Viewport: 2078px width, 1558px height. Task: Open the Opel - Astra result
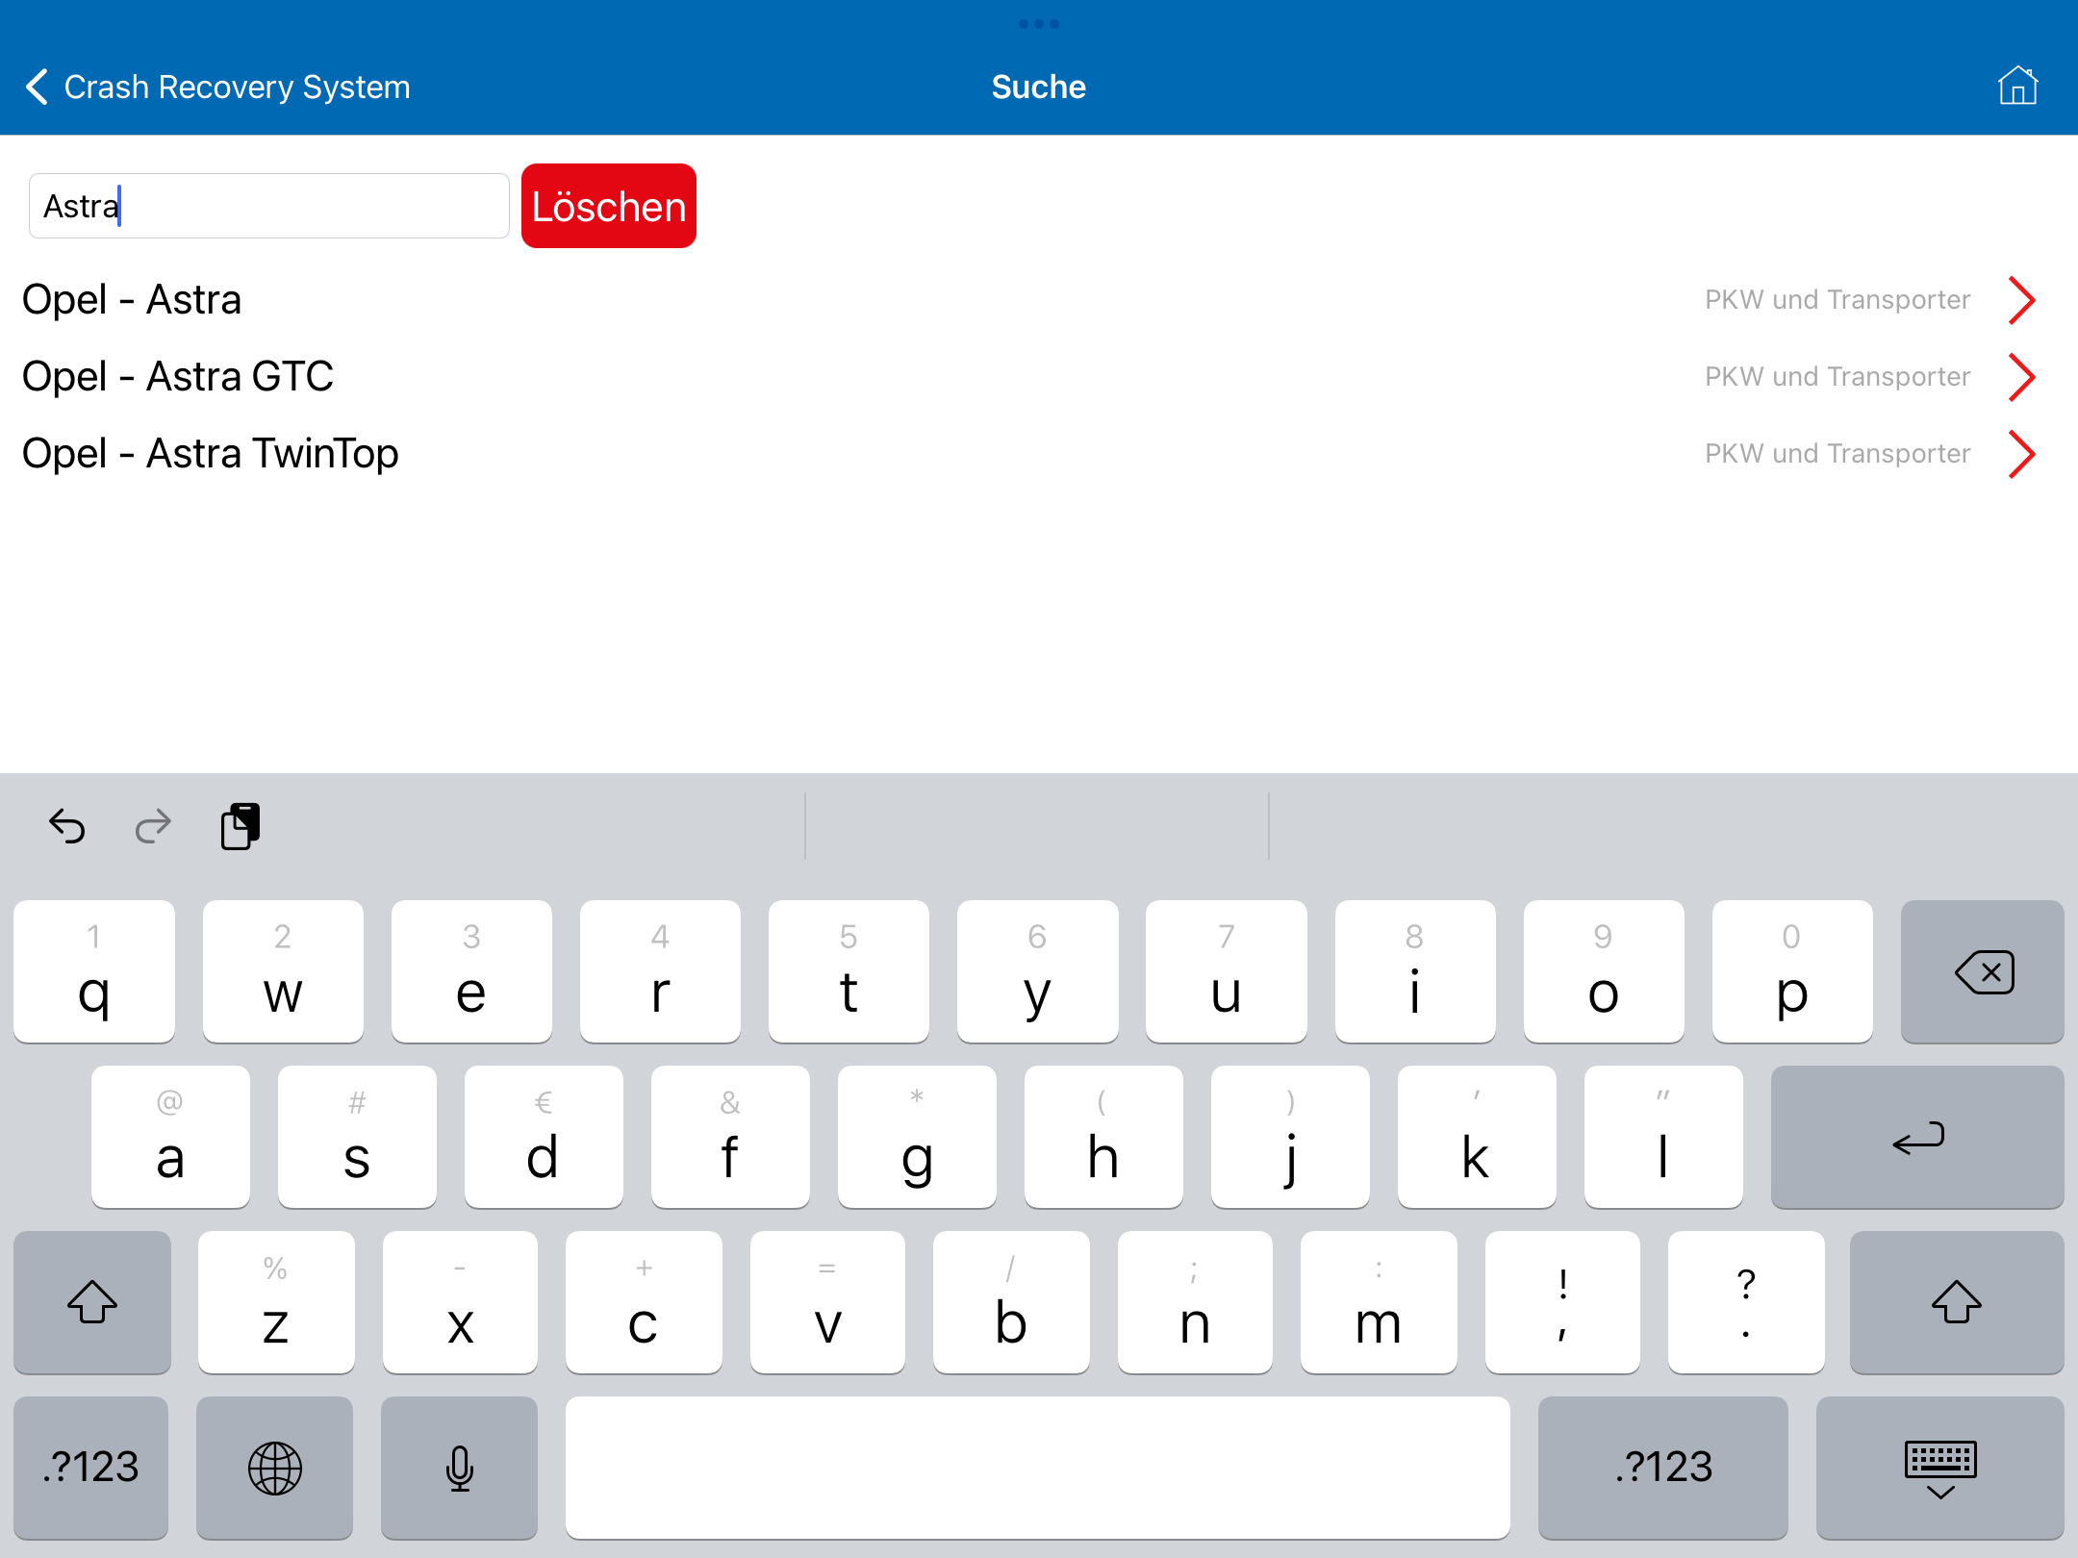[1039, 300]
